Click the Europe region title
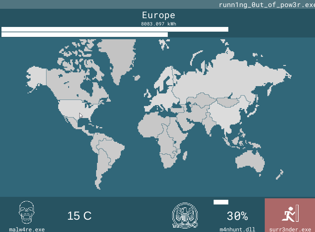Viewport: 315px width, 232px height. pyautogui.click(x=158, y=15)
